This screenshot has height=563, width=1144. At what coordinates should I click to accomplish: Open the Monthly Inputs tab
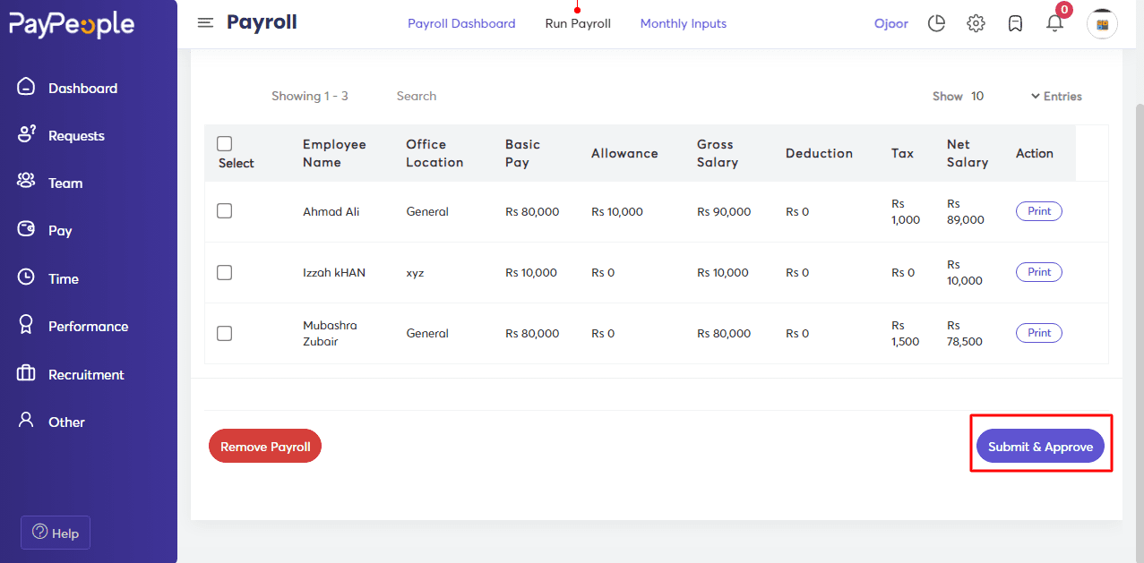tap(683, 22)
